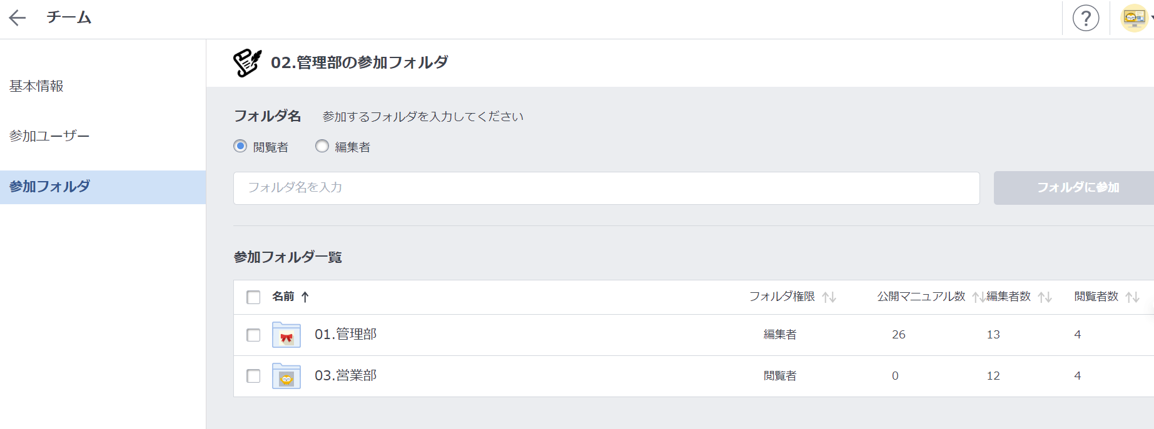Sort by 名前 ascending arrow
The image size is (1154, 429).
[x=305, y=297]
